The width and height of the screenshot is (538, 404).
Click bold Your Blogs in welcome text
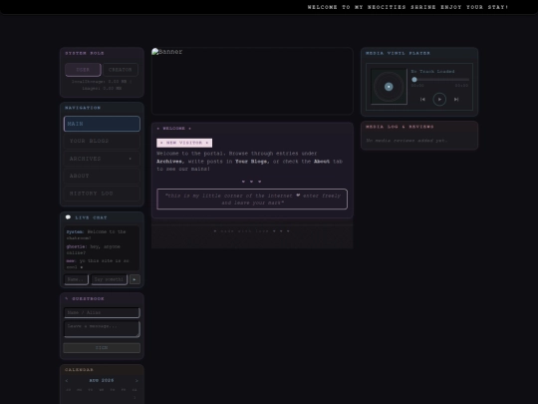tap(251, 162)
